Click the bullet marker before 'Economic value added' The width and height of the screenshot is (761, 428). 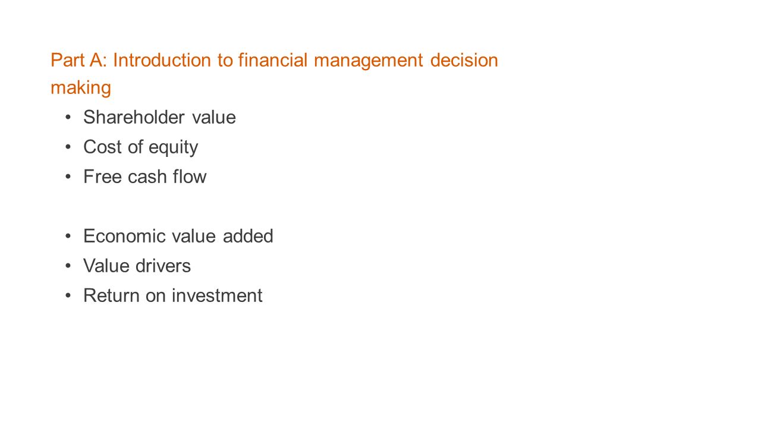[x=69, y=236]
